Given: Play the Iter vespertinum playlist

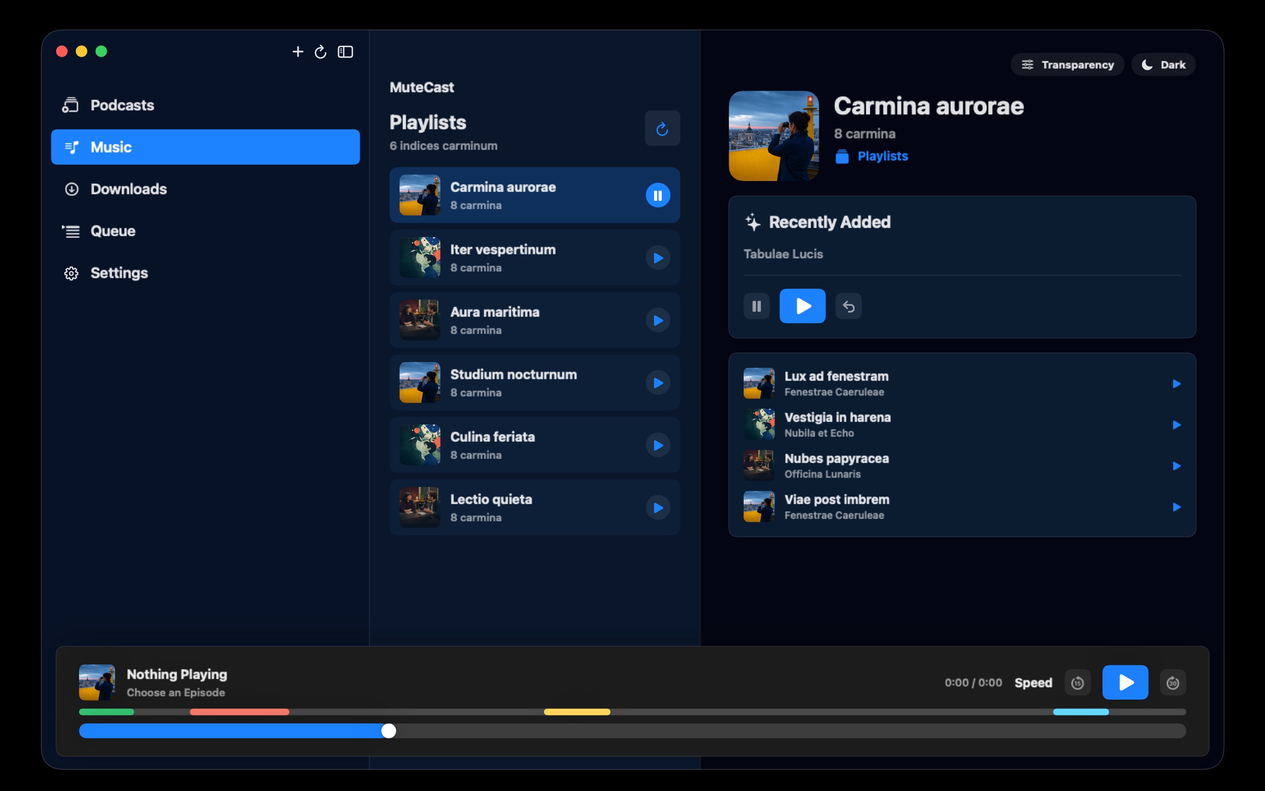Looking at the screenshot, I should [x=658, y=258].
